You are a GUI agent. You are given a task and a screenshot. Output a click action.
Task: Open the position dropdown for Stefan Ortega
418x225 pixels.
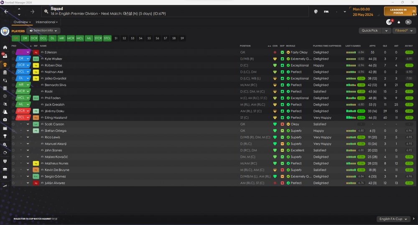click(28, 130)
